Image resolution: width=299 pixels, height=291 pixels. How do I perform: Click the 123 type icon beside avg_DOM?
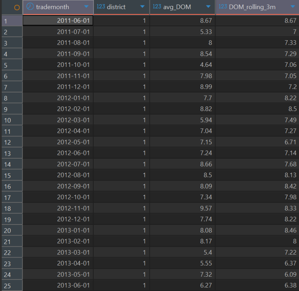pos(157,6)
